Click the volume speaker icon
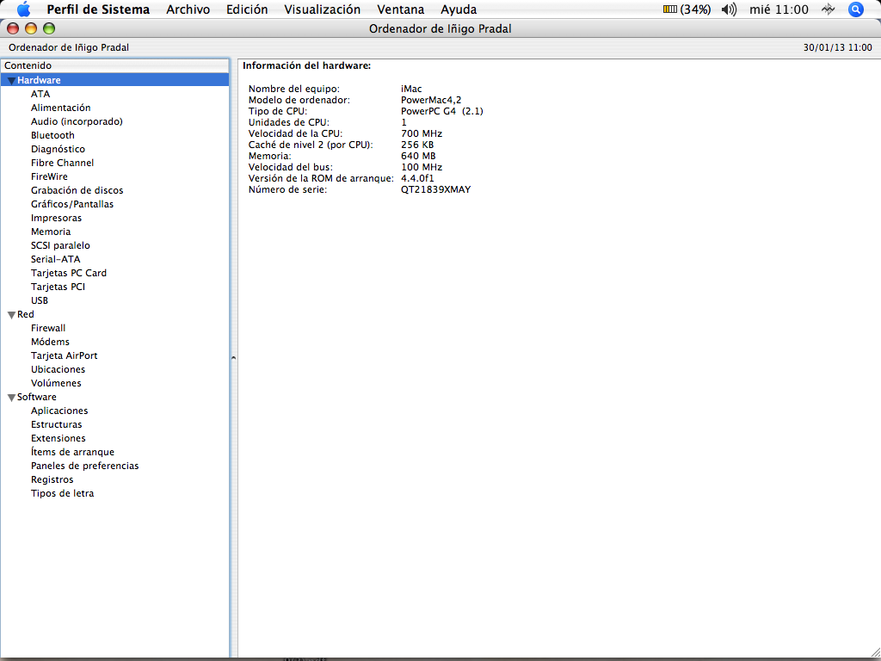Image resolution: width=881 pixels, height=661 pixels. pos(729,9)
